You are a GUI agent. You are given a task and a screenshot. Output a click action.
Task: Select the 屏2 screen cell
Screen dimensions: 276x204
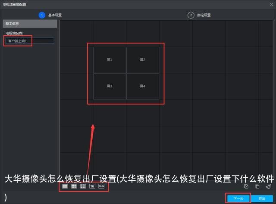pos(143,60)
